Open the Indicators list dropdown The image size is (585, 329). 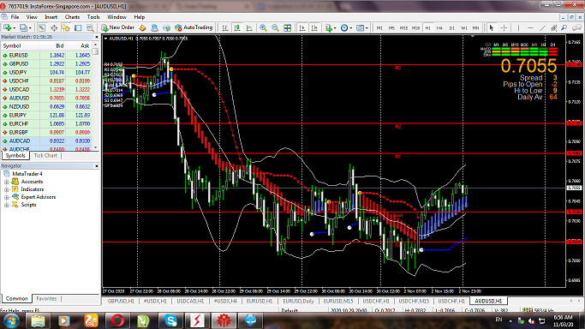pos(331,28)
